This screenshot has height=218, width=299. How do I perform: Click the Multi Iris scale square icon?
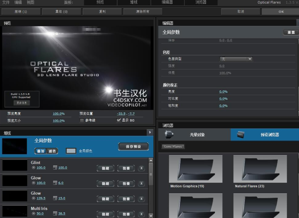click(55, 214)
